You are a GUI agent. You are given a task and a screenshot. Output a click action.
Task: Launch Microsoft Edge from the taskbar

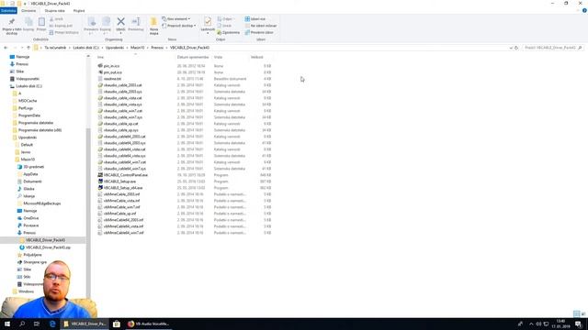tap(52, 324)
